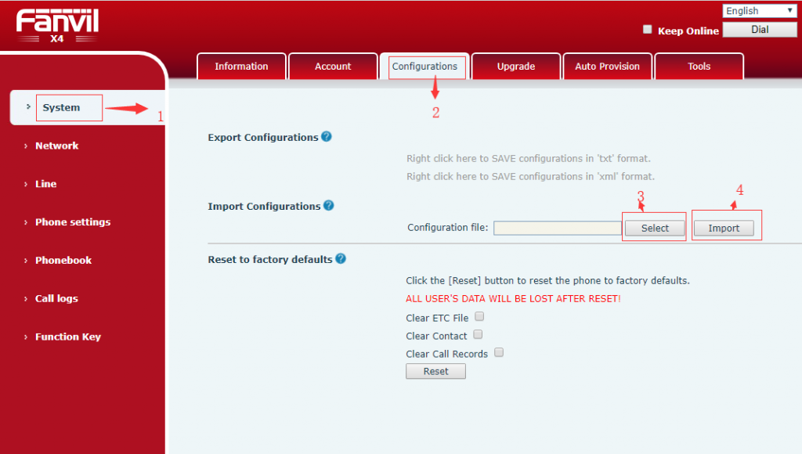
Task: Expand the Network sidebar section
Action: [56, 146]
